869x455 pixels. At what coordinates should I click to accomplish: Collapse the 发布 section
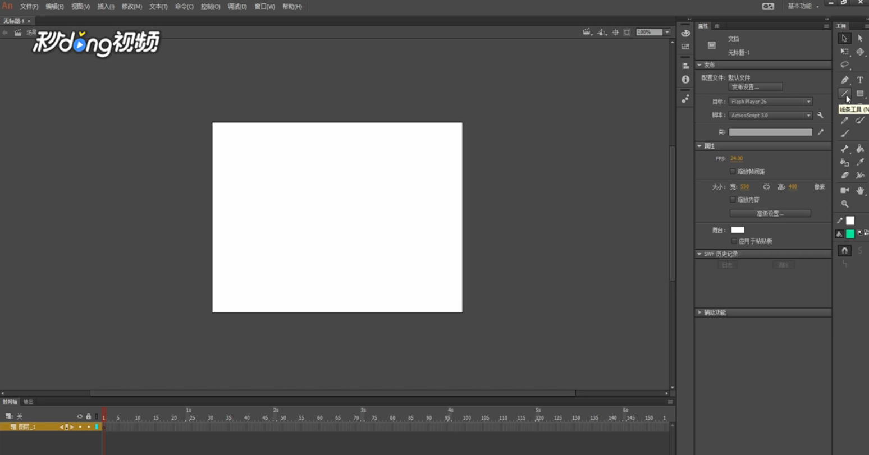coord(699,65)
